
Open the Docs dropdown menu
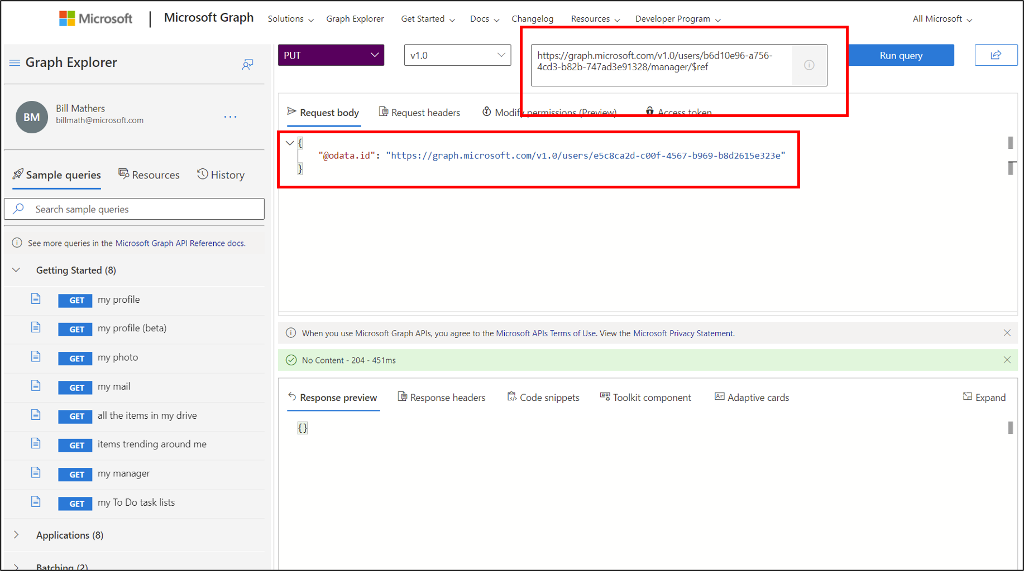coord(484,19)
